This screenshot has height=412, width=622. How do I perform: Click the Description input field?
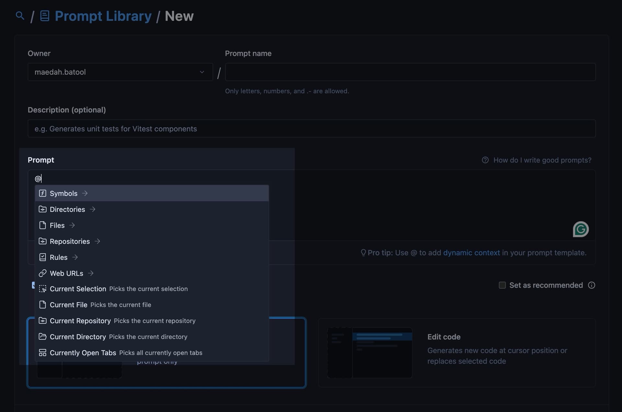click(x=311, y=129)
